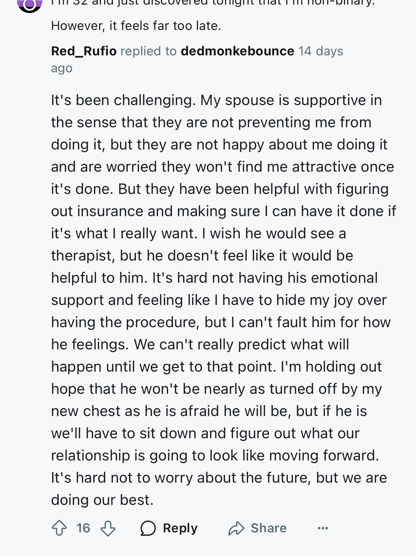Open the three-dot more options menu
Viewport: 416px width, 556px height.
pos(323,528)
